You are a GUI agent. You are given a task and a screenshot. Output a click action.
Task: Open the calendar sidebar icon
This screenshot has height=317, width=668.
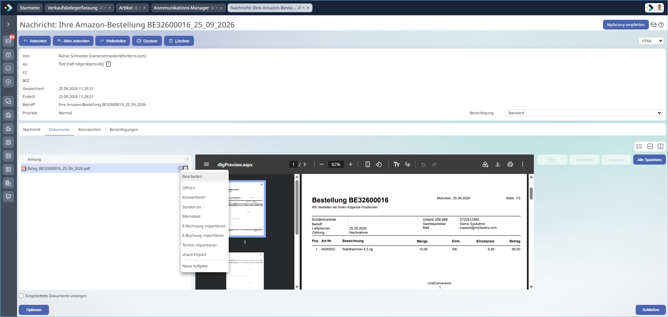[x=8, y=55]
